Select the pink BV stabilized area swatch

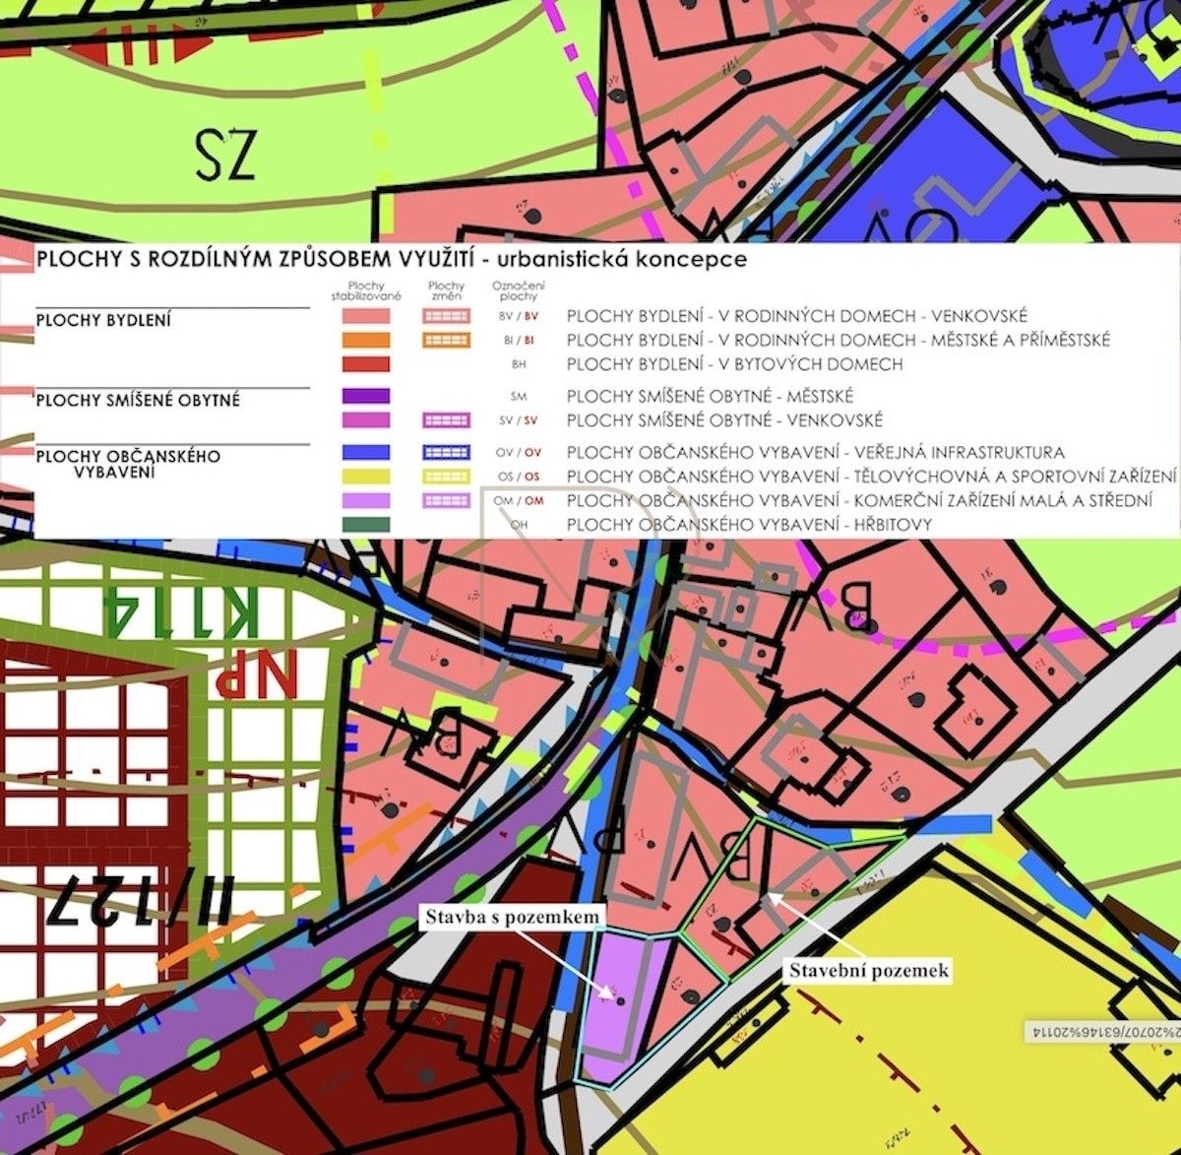click(364, 317)
